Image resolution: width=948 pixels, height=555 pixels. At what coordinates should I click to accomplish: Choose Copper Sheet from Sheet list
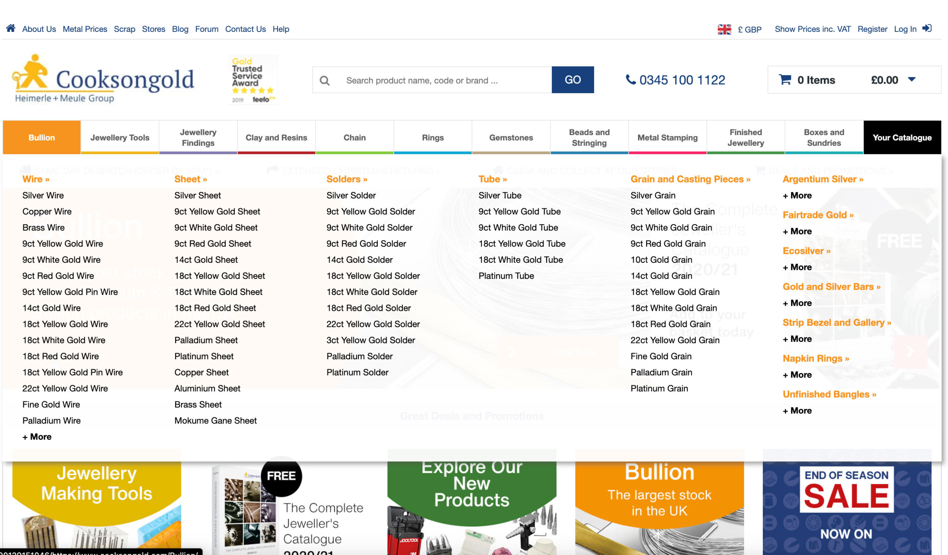202,372
